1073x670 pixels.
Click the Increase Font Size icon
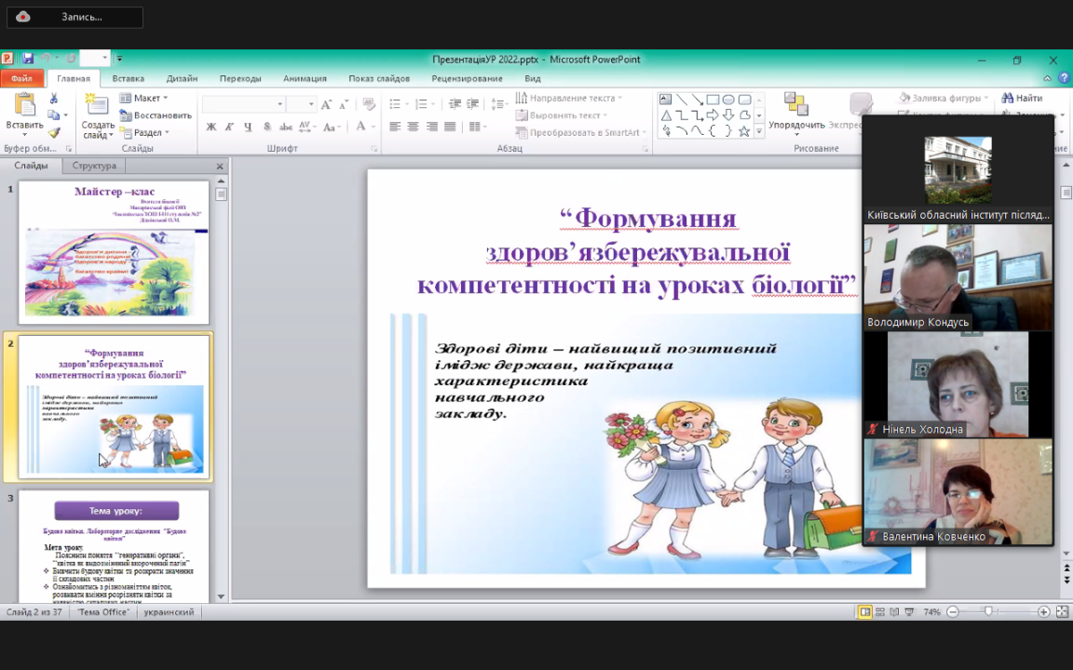point(326,104)
